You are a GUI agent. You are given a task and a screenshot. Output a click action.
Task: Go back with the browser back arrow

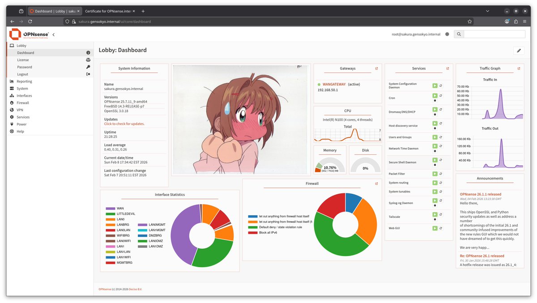(12, 21)
